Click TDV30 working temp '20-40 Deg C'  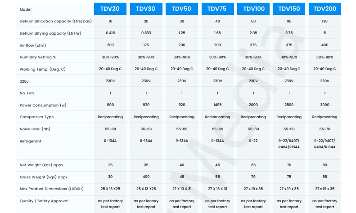[x=146, y=69]
